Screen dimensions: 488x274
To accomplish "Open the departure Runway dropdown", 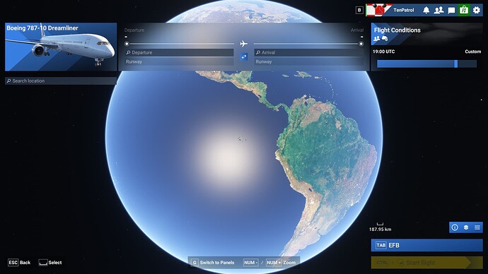I will [x=179, y=62].
